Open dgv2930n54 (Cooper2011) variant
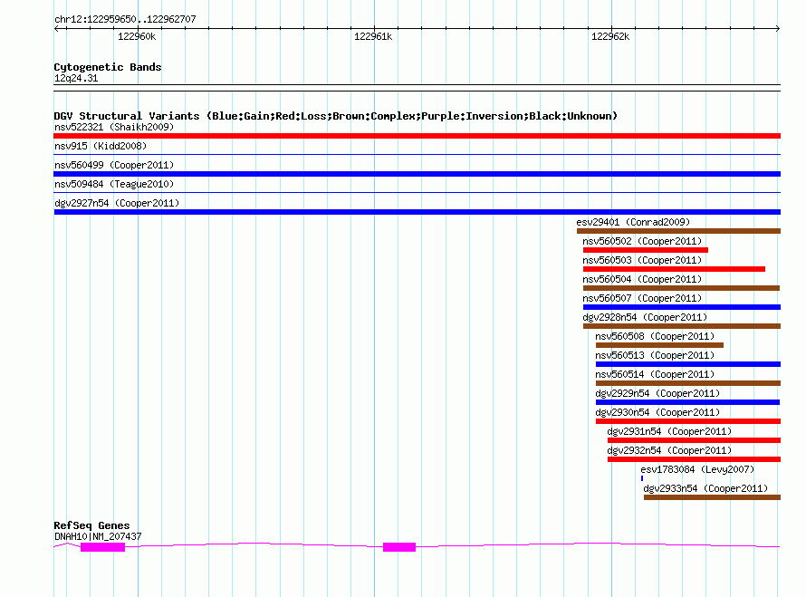This screenshot has width=806, height=597. pyautogui.click(x=658, y=412)
